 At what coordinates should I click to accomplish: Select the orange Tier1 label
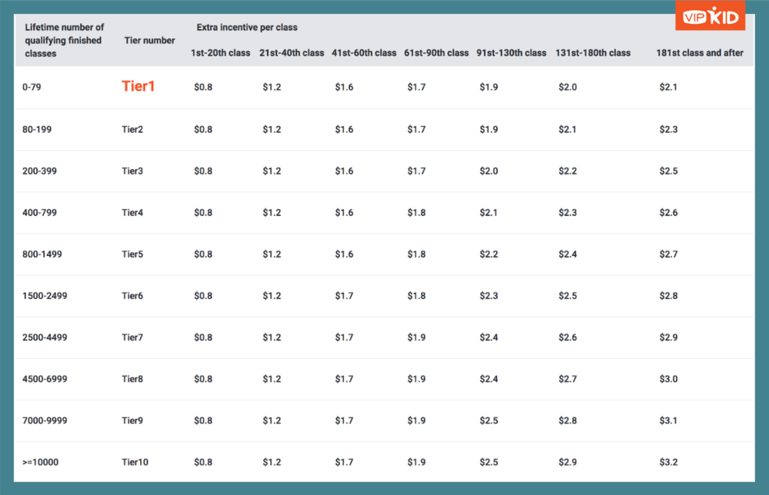click(x=138, y=87)
